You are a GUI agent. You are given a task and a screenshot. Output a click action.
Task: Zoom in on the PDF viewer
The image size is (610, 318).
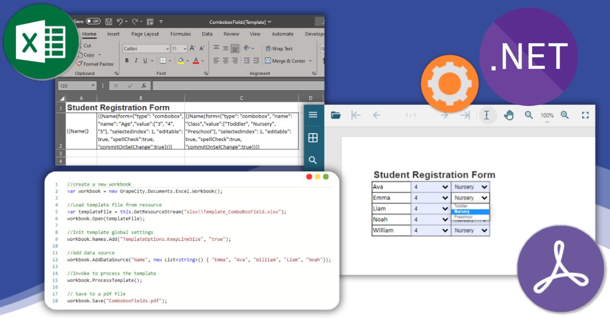pyautogui.click(x=565, y=115)
